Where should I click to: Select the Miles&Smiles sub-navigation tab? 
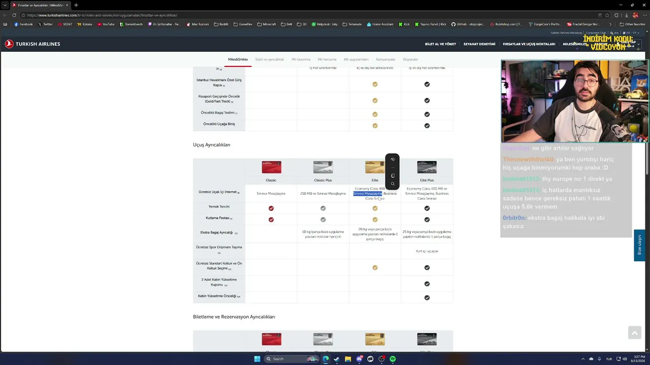point(238,59)
